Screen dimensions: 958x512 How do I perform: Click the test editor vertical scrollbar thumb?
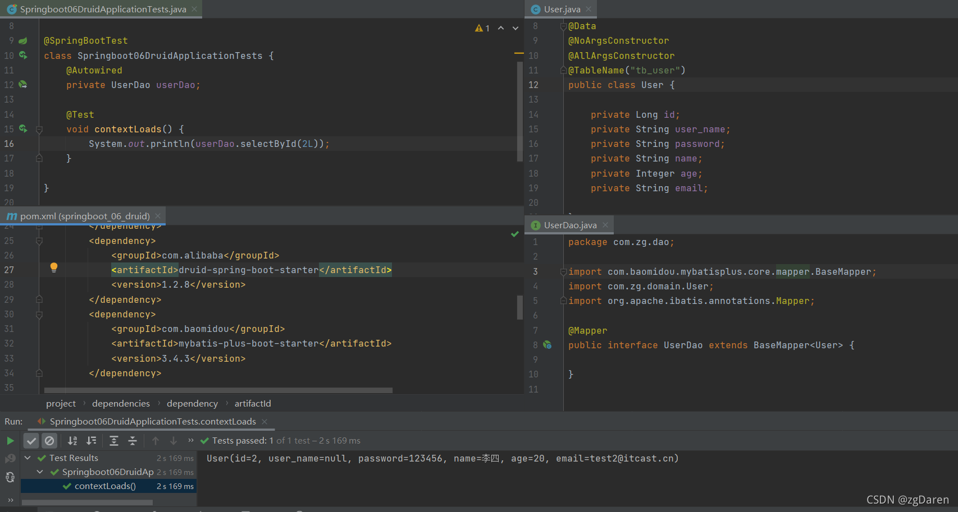click(x=520, y=111)
